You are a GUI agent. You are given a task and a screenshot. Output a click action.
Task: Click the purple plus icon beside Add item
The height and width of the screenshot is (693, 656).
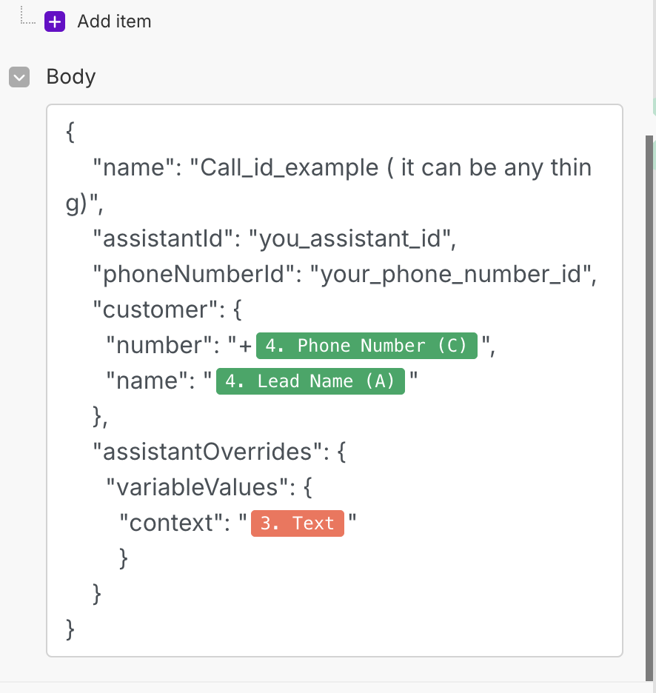[55, 21]
